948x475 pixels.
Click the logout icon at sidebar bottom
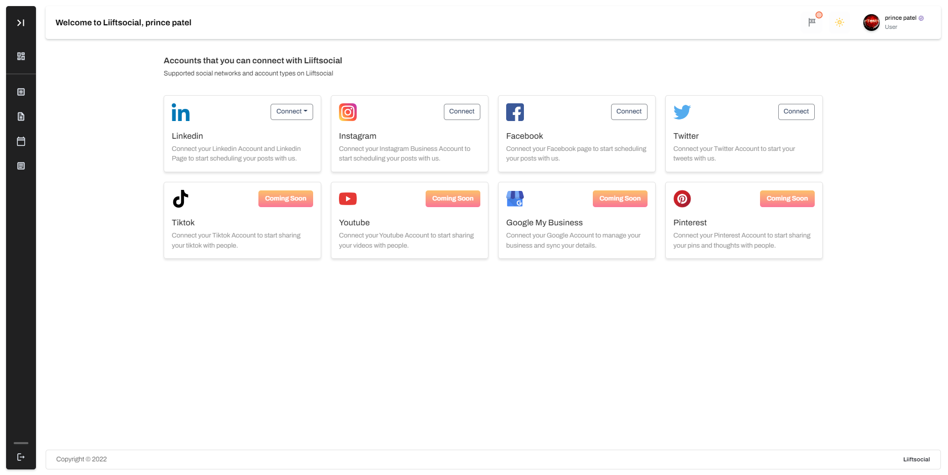[21, 456]
